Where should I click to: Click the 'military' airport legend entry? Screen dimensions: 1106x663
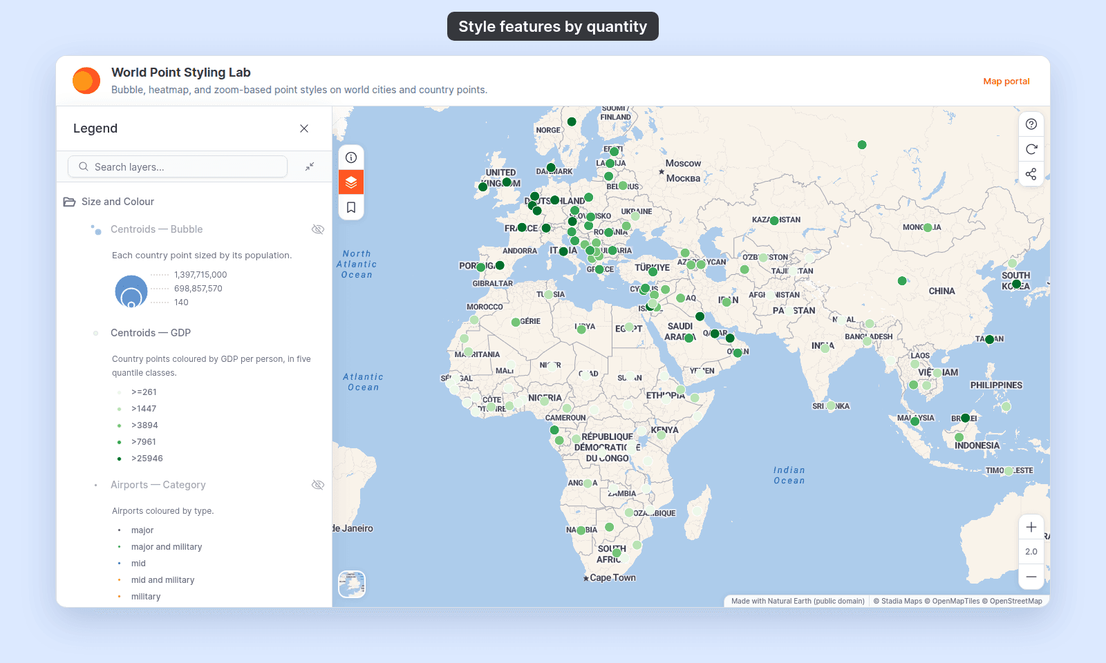146,597
